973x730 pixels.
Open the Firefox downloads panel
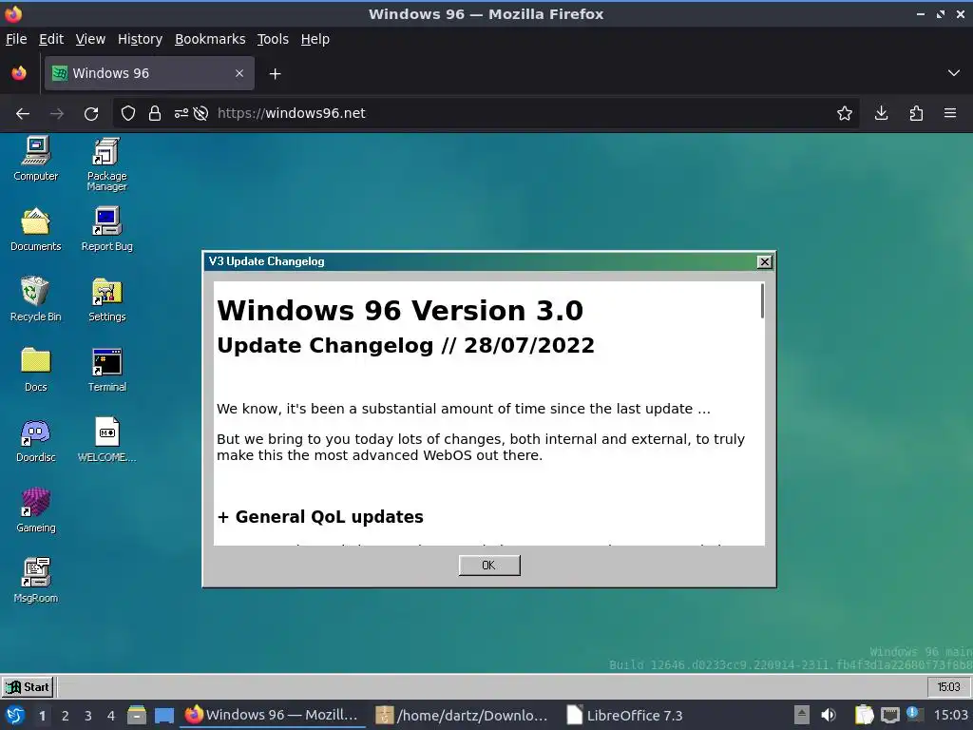coord(881,113)
